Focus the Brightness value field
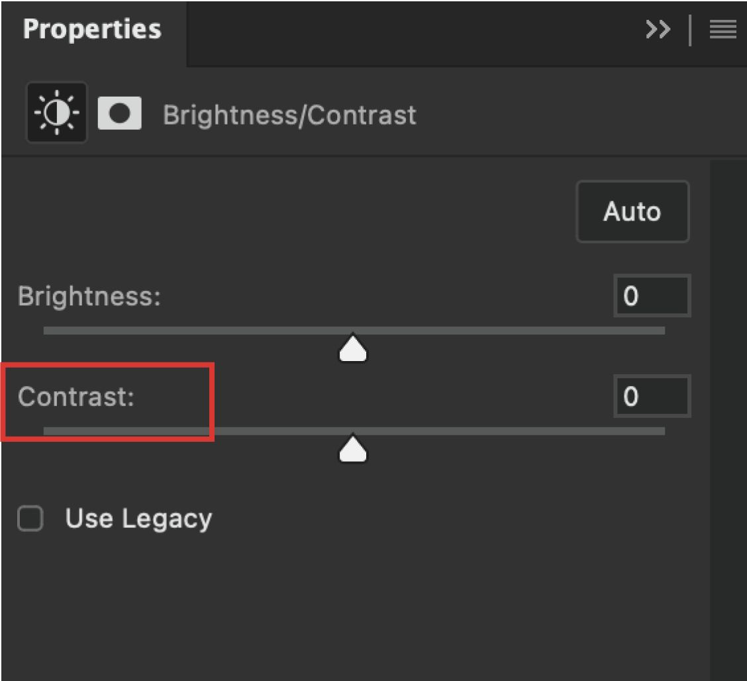The image size is (747, 681). pyautogui.click(x=652, y=295)
